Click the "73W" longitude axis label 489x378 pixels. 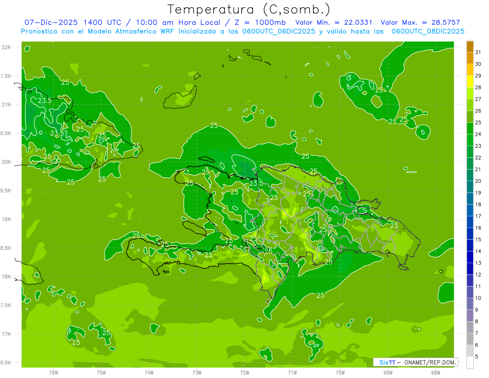(x=197, y=372)
